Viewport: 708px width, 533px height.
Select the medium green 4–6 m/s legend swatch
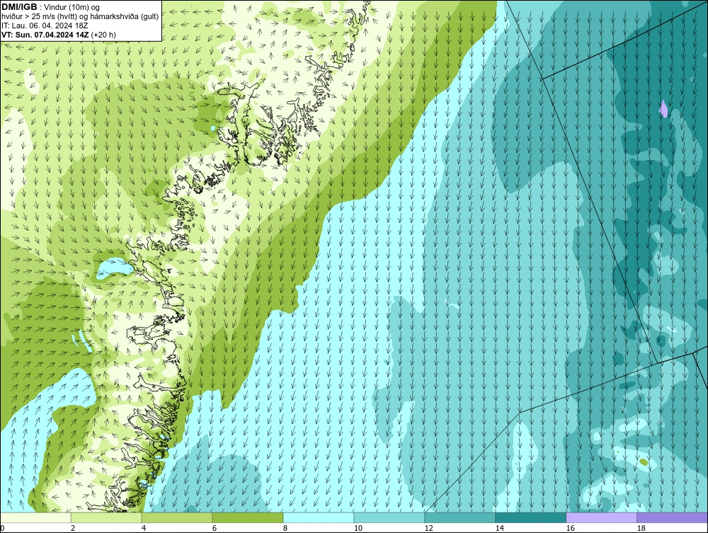(x=177, y=517)
